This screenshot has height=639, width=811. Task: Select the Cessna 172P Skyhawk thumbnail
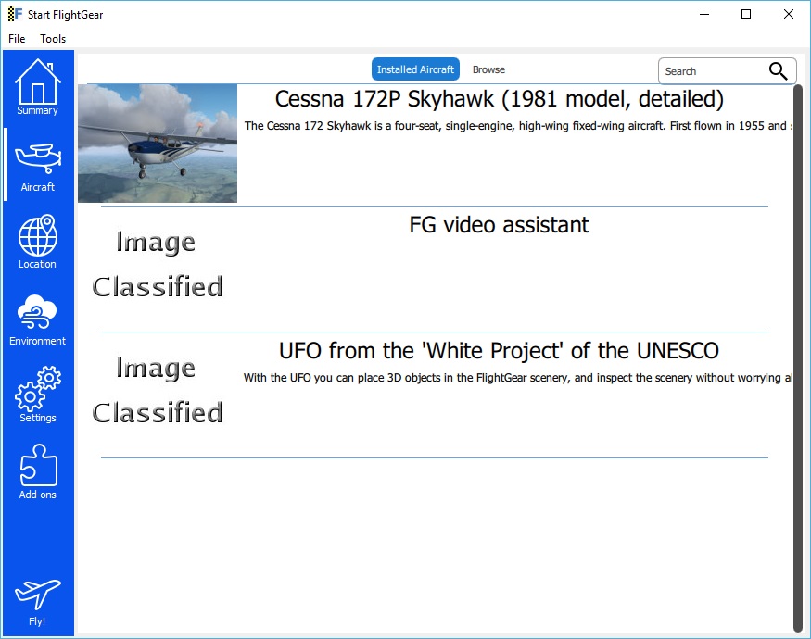click(x=158, y=144)
